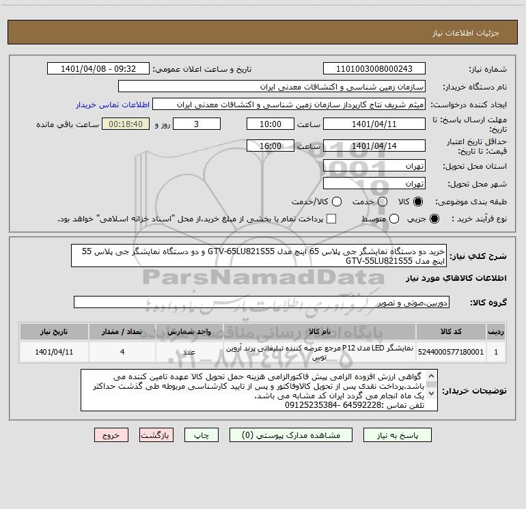Click the response deadline date 1401/04/11 field
The image size is (526, 509).
(x=374, y=124)
